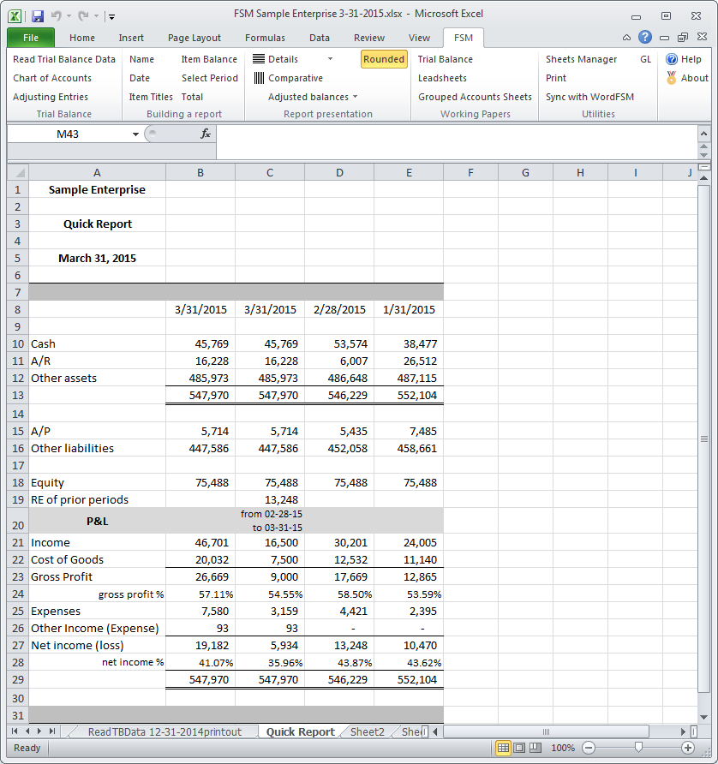
Task: Open Excel Help via the blue question mark icon
Action: point(644,38)
